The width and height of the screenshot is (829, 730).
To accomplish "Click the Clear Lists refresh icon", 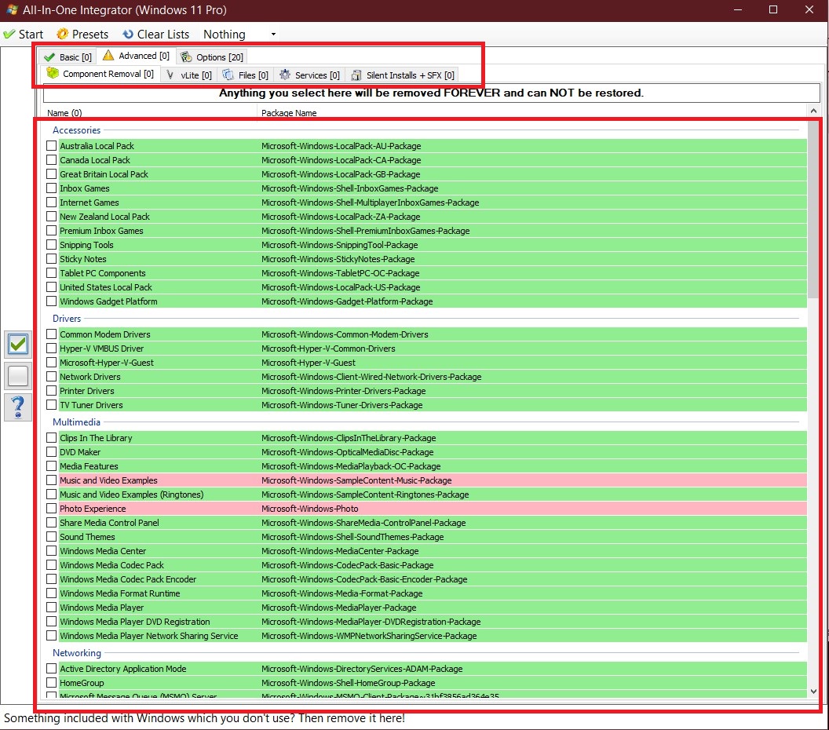I will [128, 34].
